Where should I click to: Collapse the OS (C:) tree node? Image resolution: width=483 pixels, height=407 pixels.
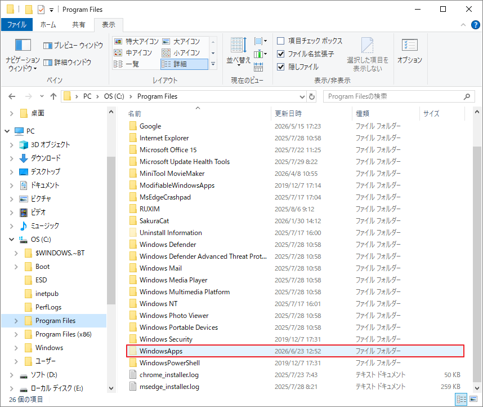point(11,240)
